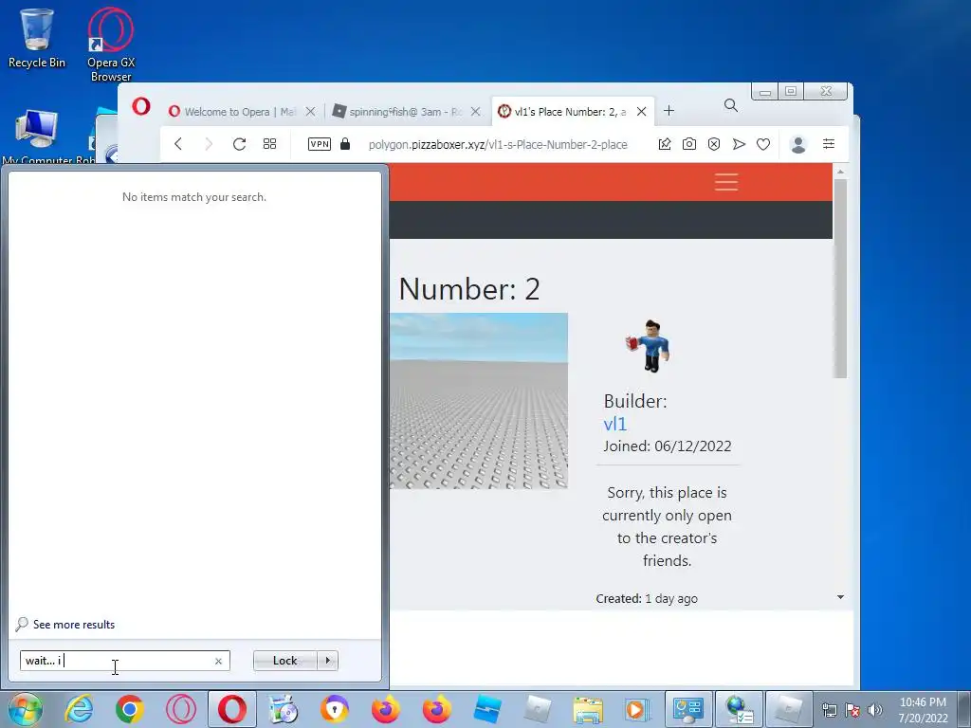Close the Welcome to Opera tab

coord(311,112)
